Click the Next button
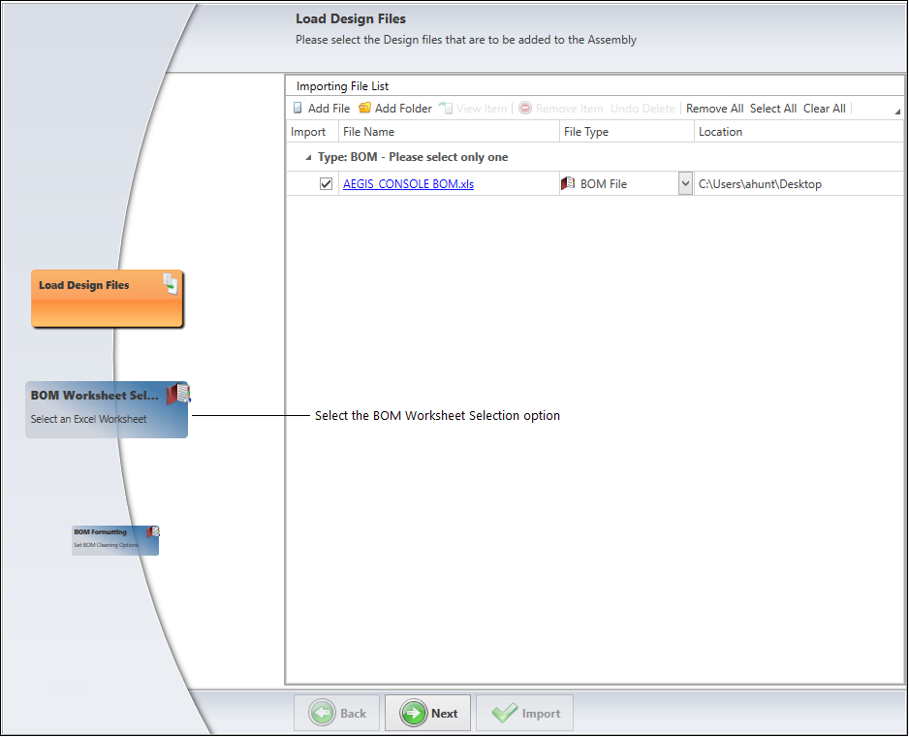Screen dimensions: 909x737 (427, 713)
